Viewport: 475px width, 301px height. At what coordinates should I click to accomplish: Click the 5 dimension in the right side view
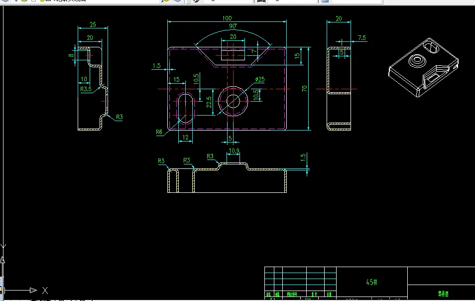point(342,52)
